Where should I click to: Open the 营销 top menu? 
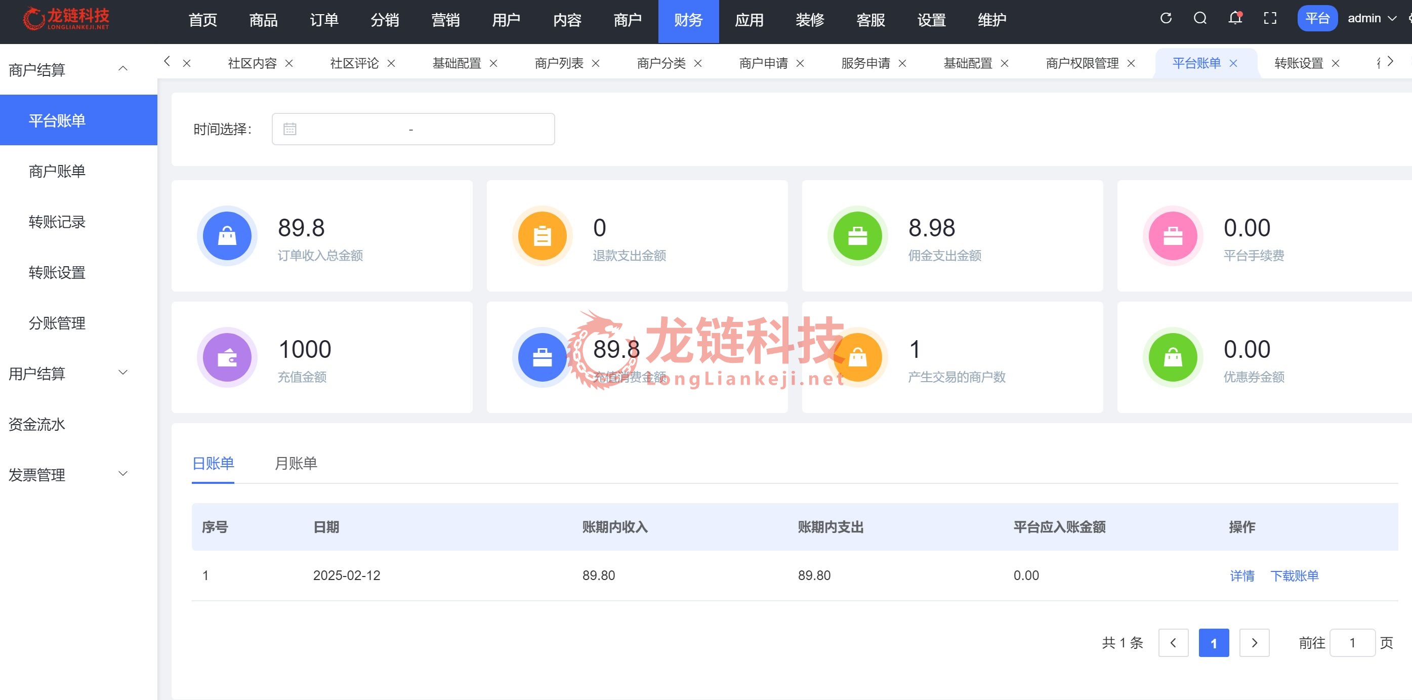click(x=446, y=21)
